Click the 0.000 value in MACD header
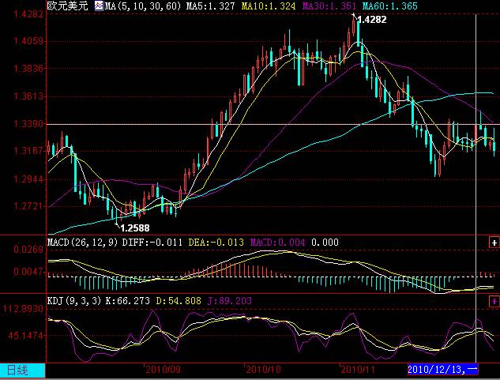The width and height of the screenshot is (500, 380). pos(325,243)
